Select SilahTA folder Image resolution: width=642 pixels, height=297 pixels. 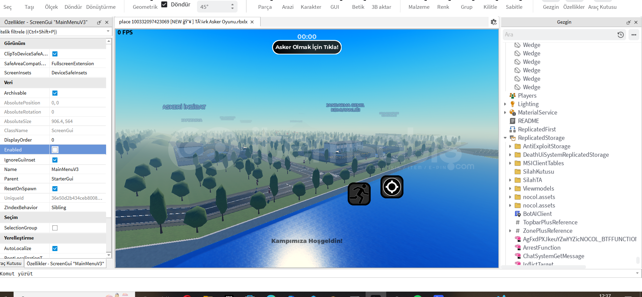click(532, 180)
